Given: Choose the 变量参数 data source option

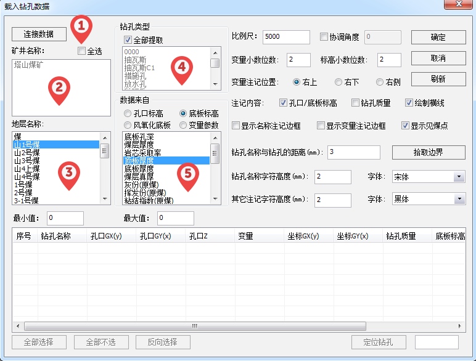Looking at the screenshot, I should point(183,125).
